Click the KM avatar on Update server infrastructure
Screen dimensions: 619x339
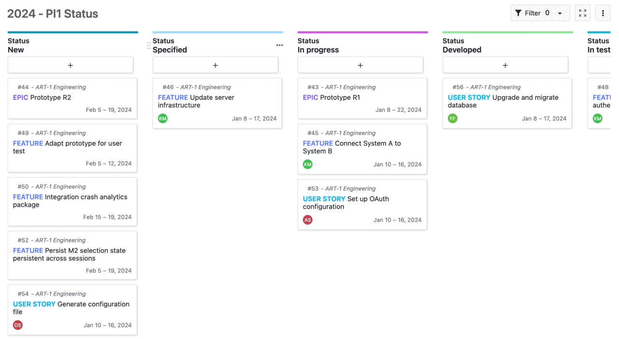pos(163,118)
